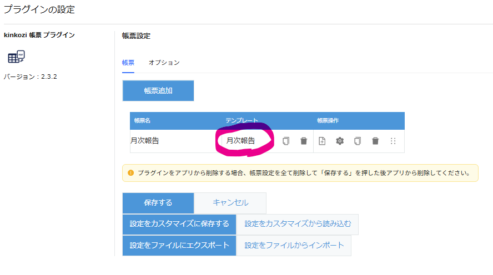493x275 pixels.
Task: Click the template upload file icon in 帳票操作
Action: coord(322,141)
